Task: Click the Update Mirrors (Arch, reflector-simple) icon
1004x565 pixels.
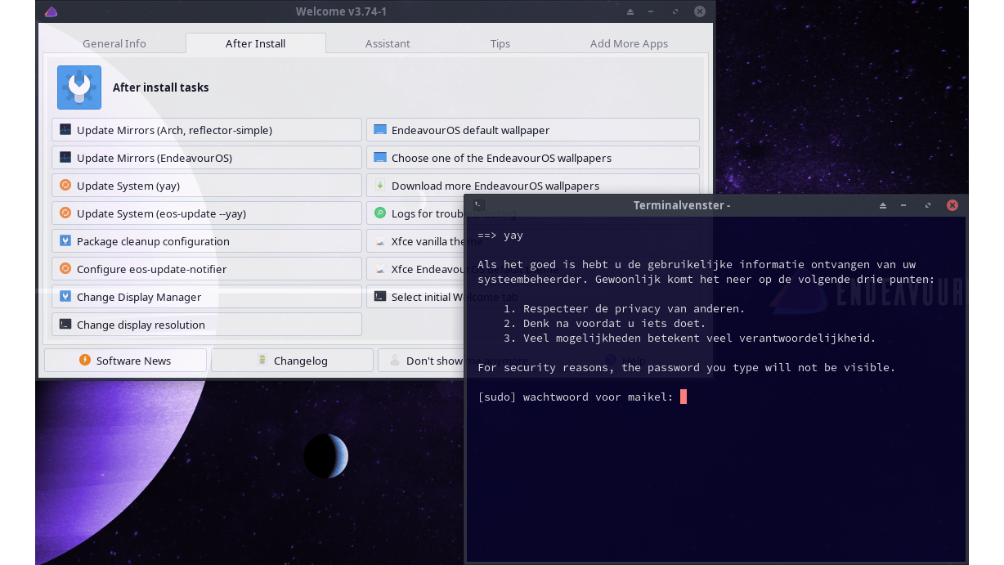Action: (65, 130)
